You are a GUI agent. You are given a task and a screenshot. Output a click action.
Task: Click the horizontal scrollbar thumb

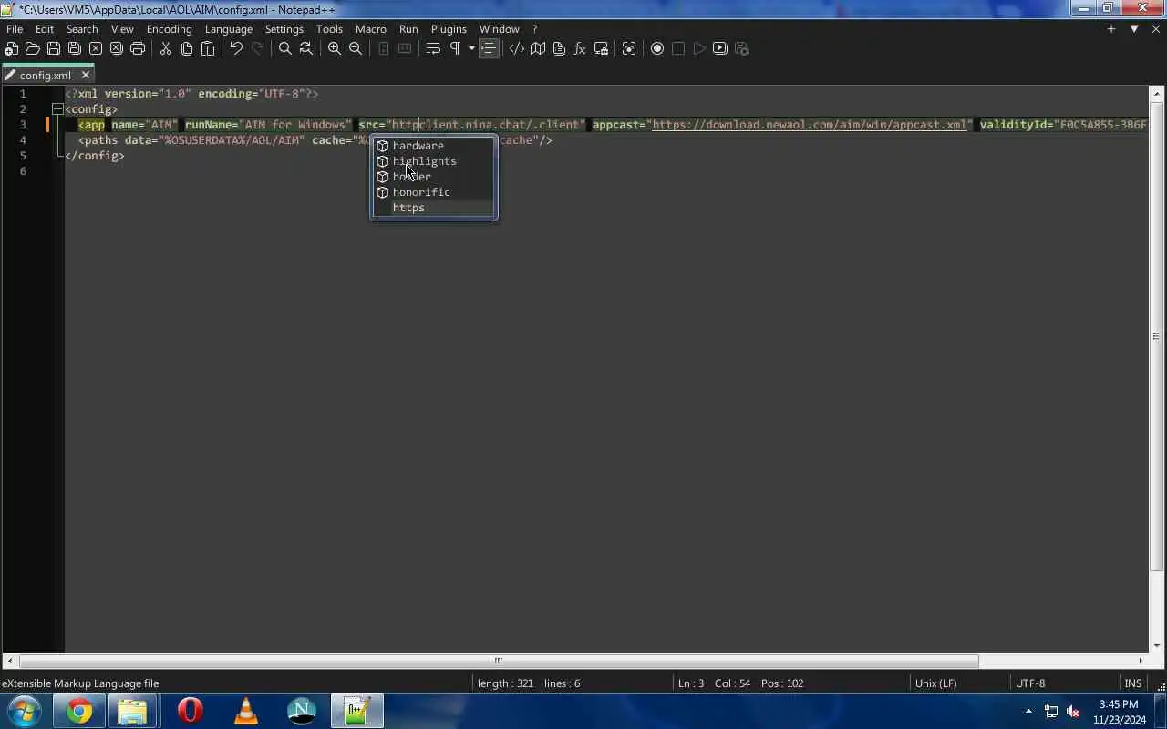click(499, 661)
